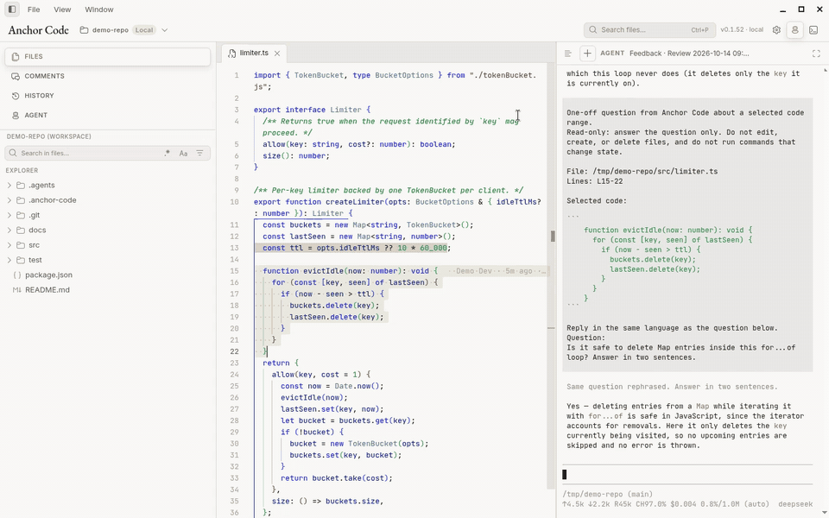Click the v0.1.52 · local version label
The image size is (829, 518).
pyautogui.click(x=742, y=30)
